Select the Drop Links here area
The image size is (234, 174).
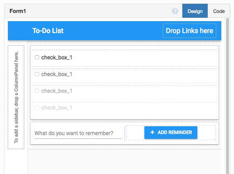point(189,31)
